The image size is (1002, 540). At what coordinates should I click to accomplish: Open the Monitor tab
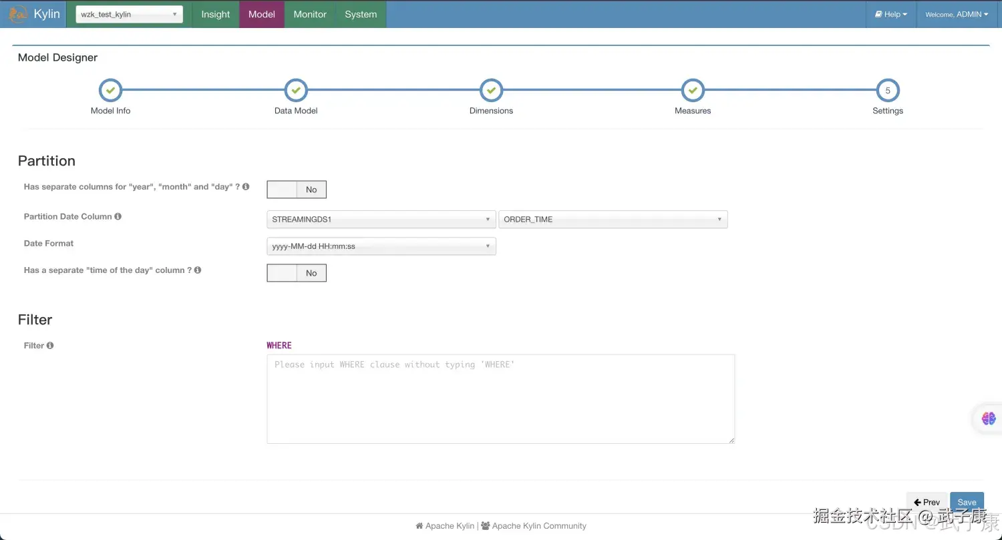(309, 13)
